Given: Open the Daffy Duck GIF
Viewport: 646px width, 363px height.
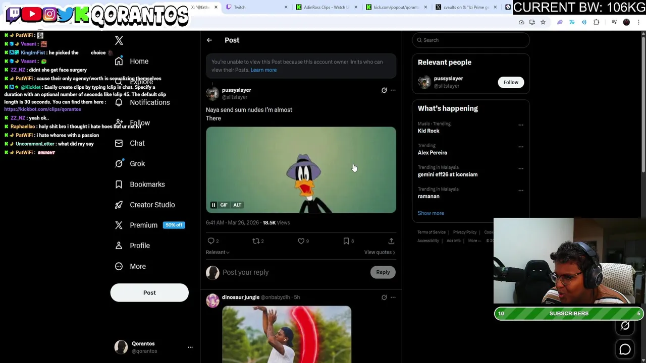Looking at the screenshot, I should (301, 169).
